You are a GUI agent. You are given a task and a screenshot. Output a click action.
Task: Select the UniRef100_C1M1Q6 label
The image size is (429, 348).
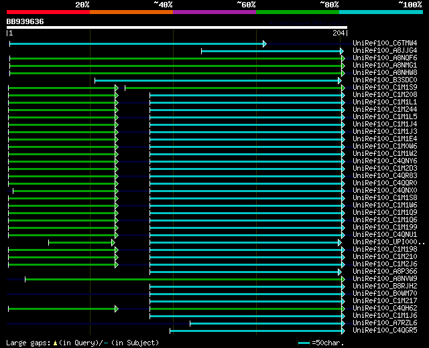(x=385, y=220)
